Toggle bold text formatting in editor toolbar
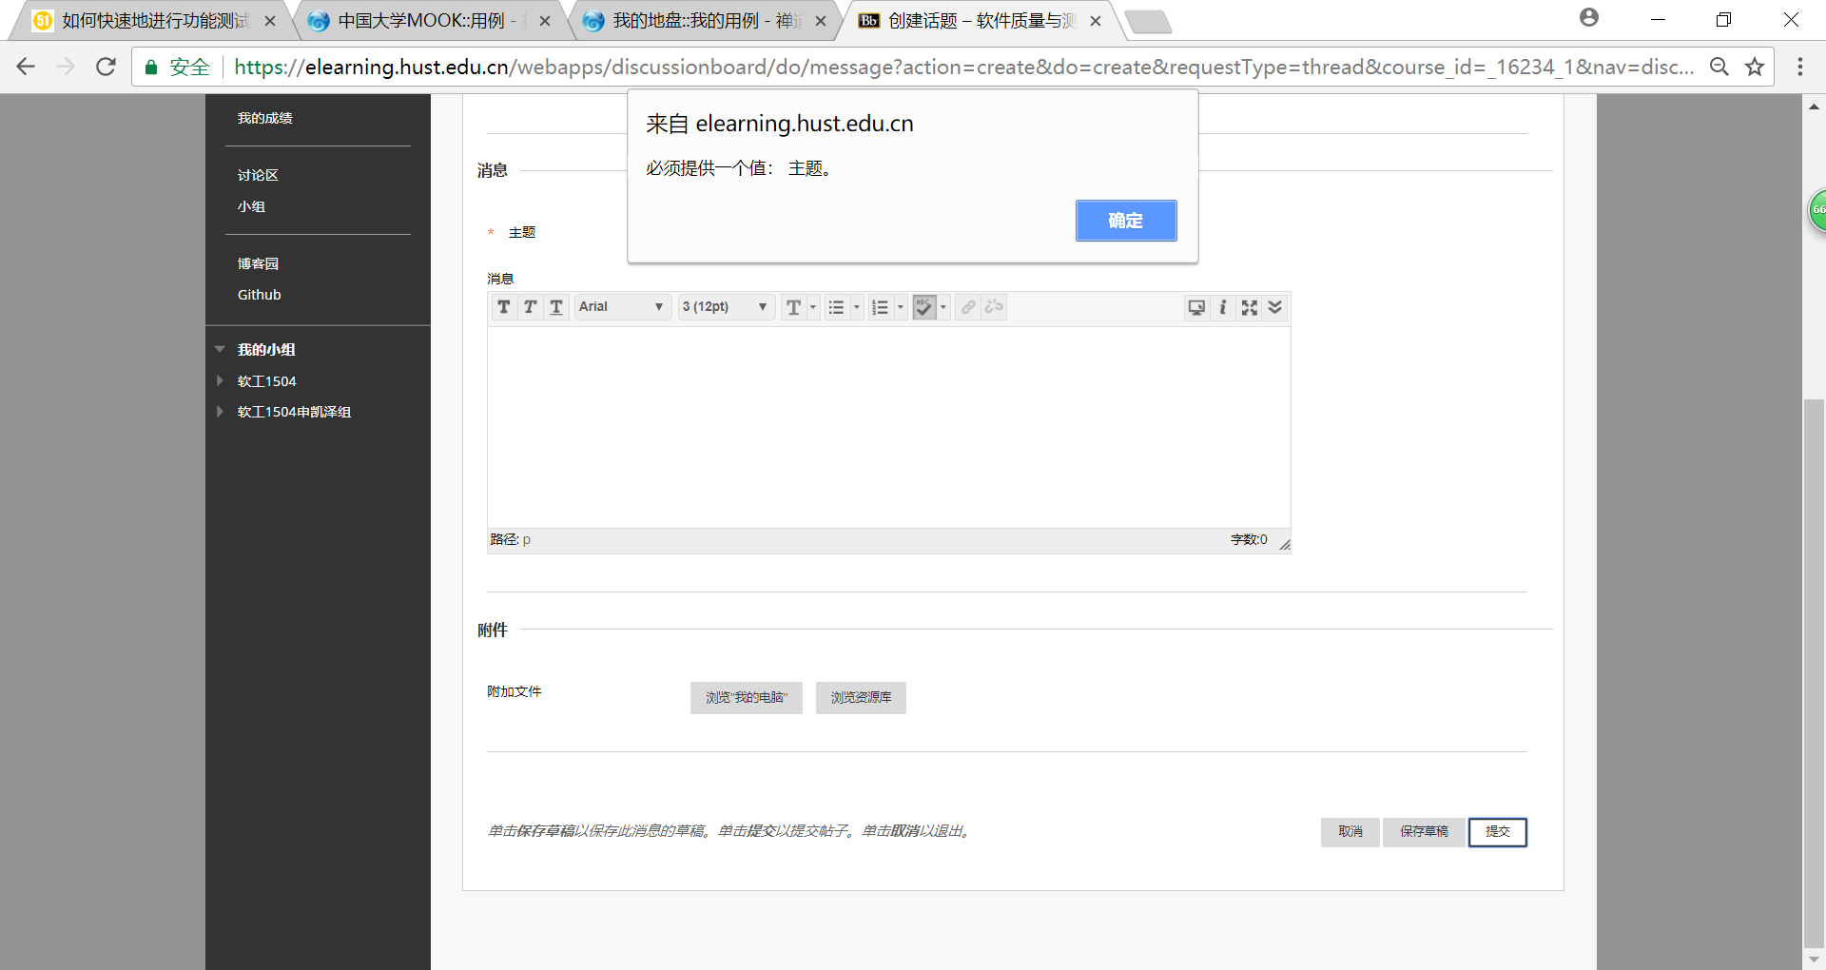Screen dimensions: 1826x970 (504, 307)
